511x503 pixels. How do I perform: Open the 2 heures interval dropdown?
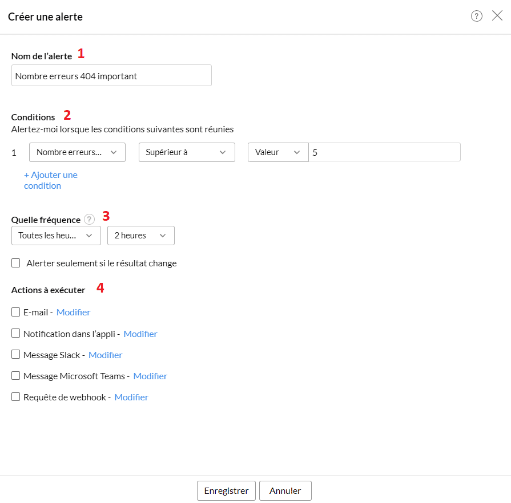[x=140, y=236]
